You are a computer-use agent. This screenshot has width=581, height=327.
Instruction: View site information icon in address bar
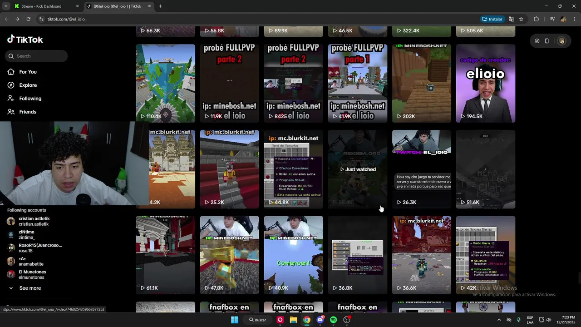click(41, 19)
